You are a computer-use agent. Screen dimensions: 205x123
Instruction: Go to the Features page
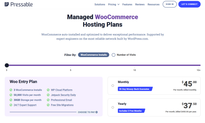click(127, 4)
